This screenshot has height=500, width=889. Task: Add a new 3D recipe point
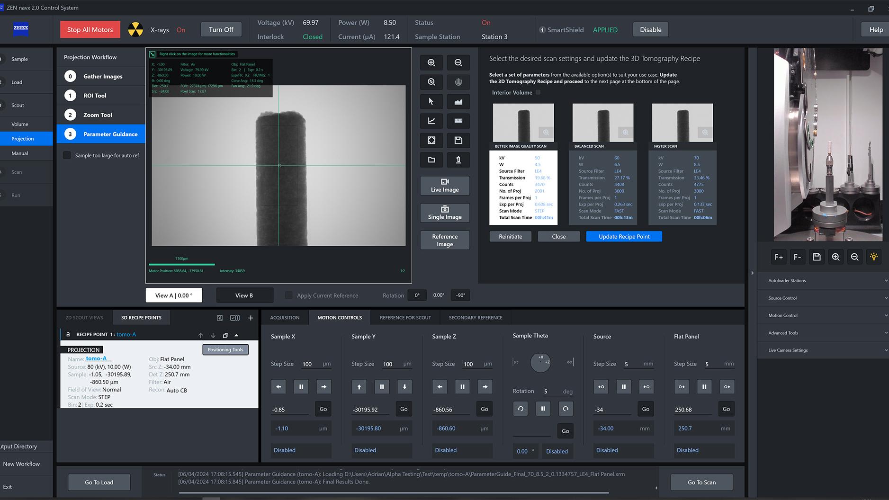pyautogui.click(x=251, y=318)
